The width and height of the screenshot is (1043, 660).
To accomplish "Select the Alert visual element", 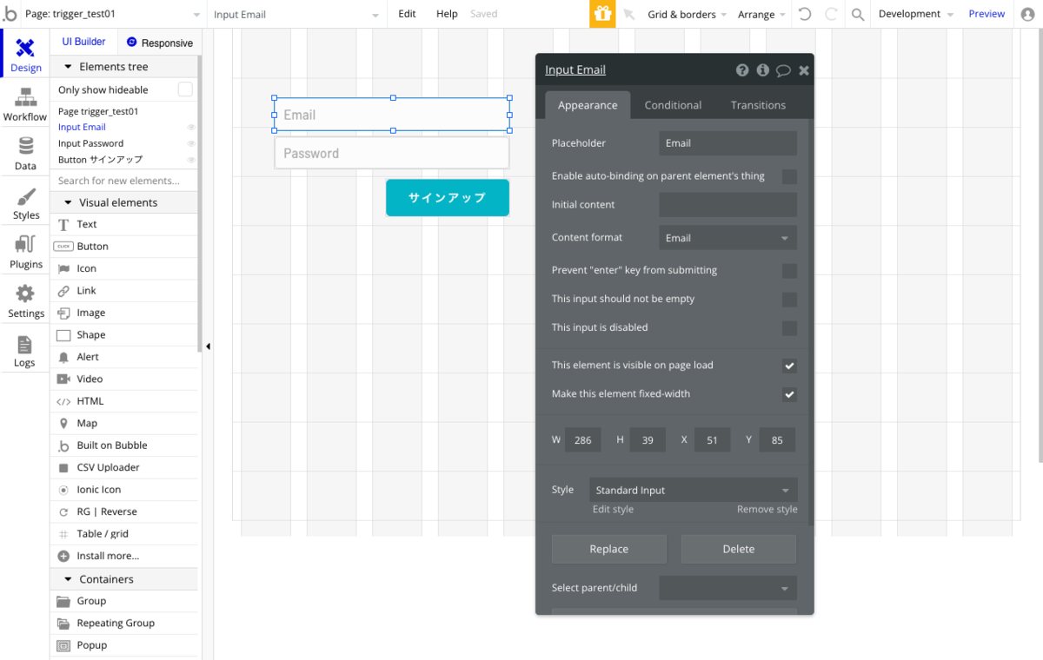I will 123,357.
